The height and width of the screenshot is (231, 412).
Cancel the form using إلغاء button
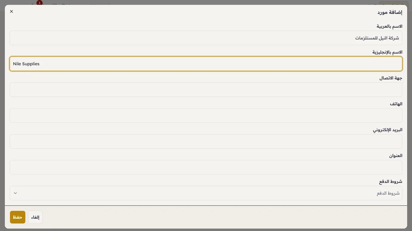[35, 217]
